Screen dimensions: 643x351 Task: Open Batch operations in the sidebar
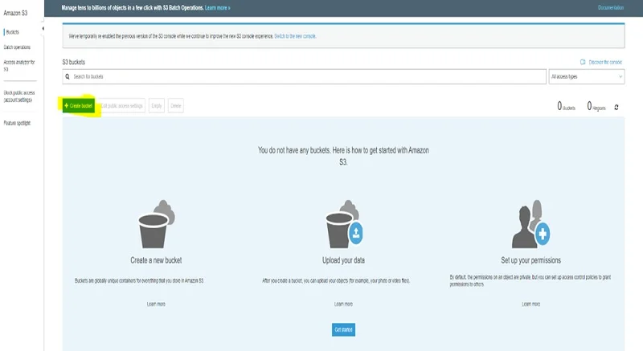[17, 47]
